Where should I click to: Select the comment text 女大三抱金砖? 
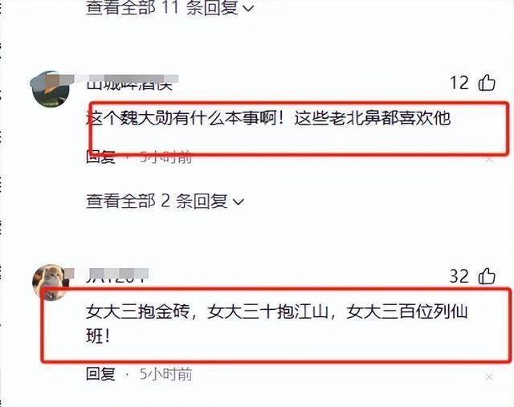276,324
